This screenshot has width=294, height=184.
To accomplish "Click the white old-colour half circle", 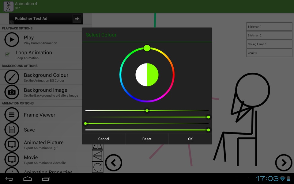I will (x=141, y=75).
